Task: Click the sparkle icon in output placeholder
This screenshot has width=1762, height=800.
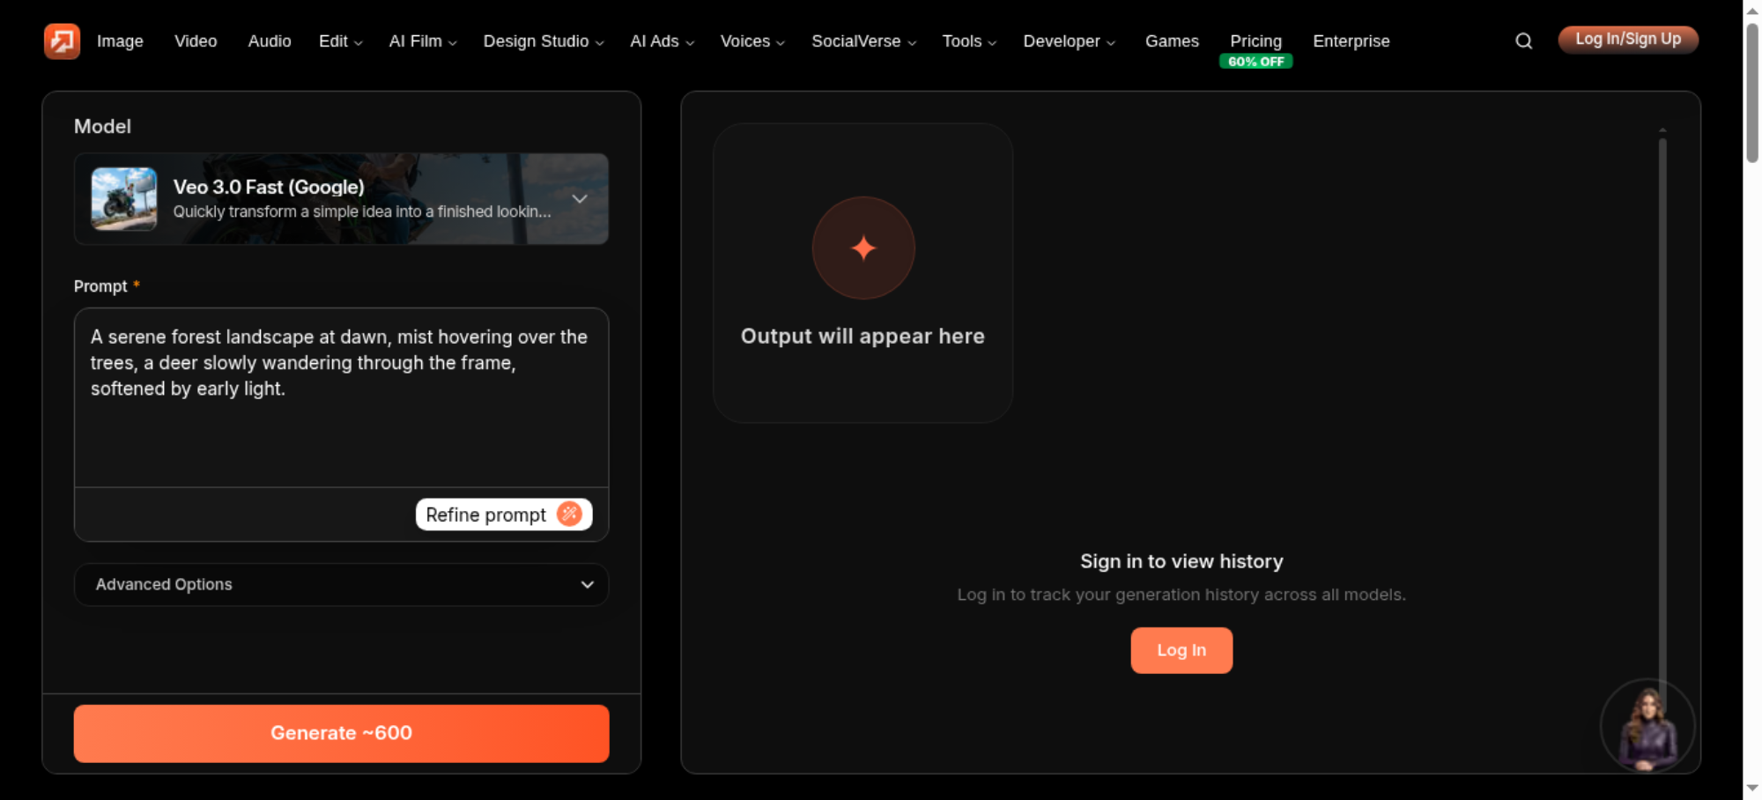Action: tap(863, 248)
